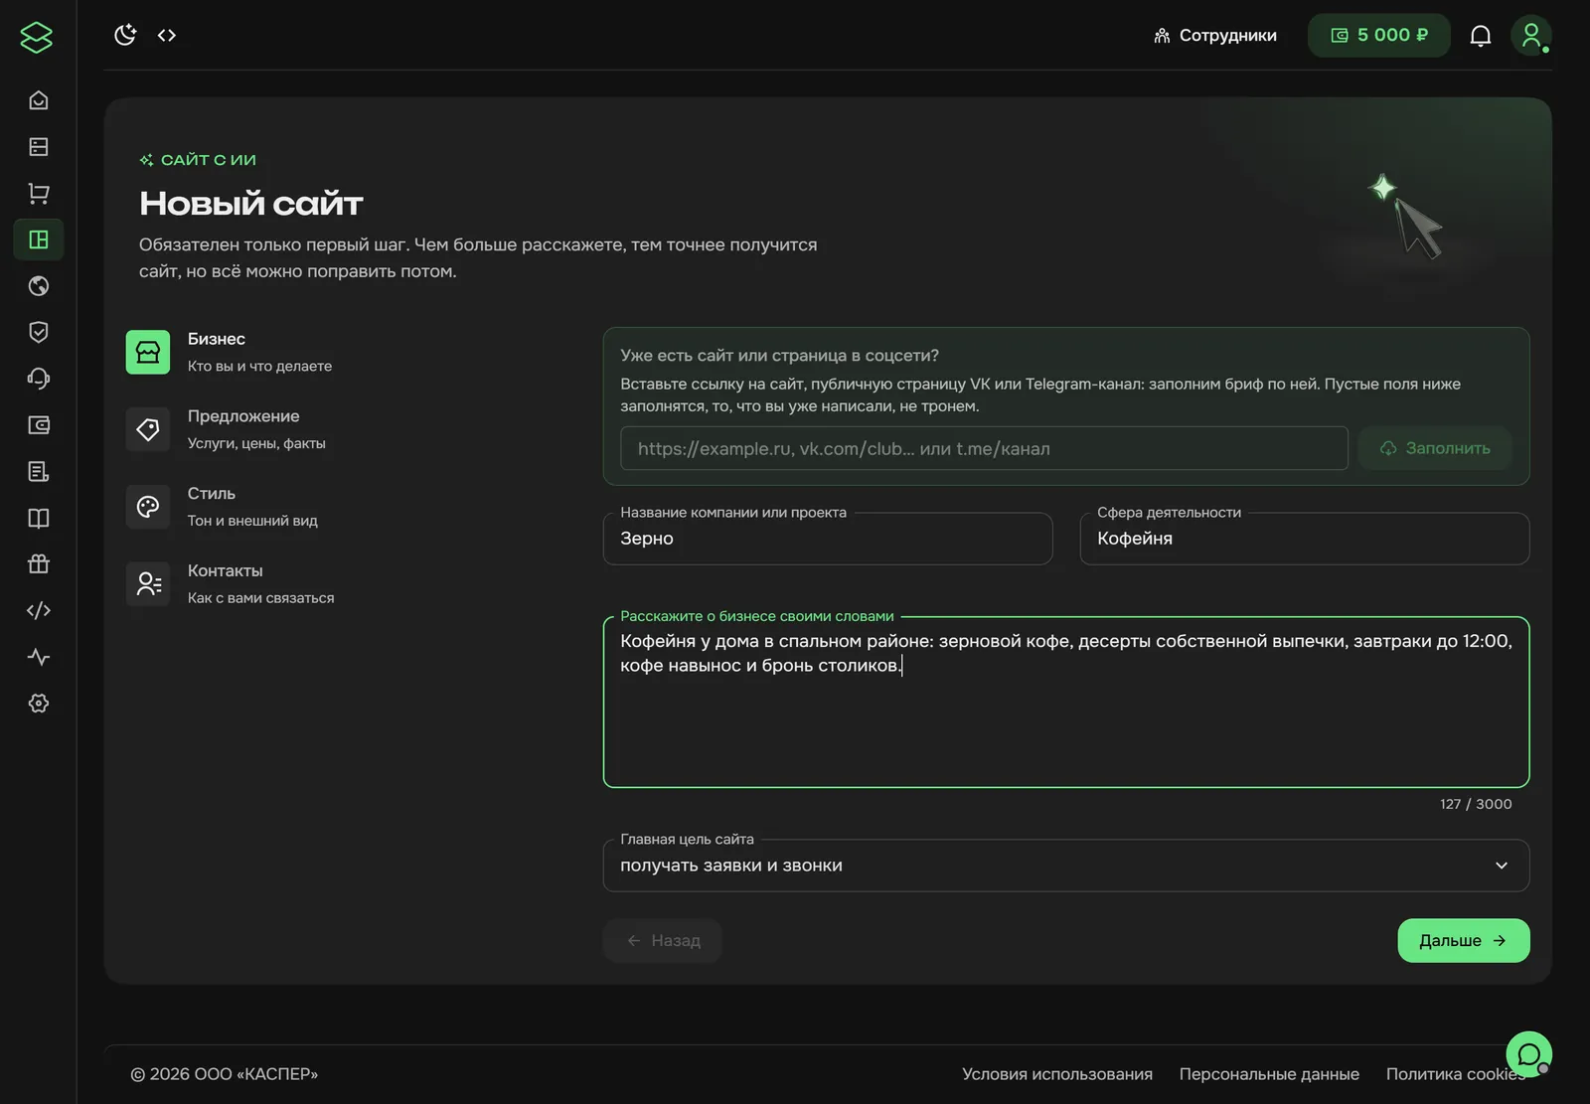Screen dimensions: 1590x1104
Task: Open the headset support icon
Action: 39,379
